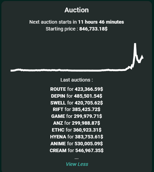Click the price chart peak spike
The width and height of the screenshot is (154, 172).
click(x=135, y=44)
